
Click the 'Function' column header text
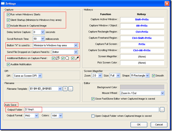coord(105,14)
